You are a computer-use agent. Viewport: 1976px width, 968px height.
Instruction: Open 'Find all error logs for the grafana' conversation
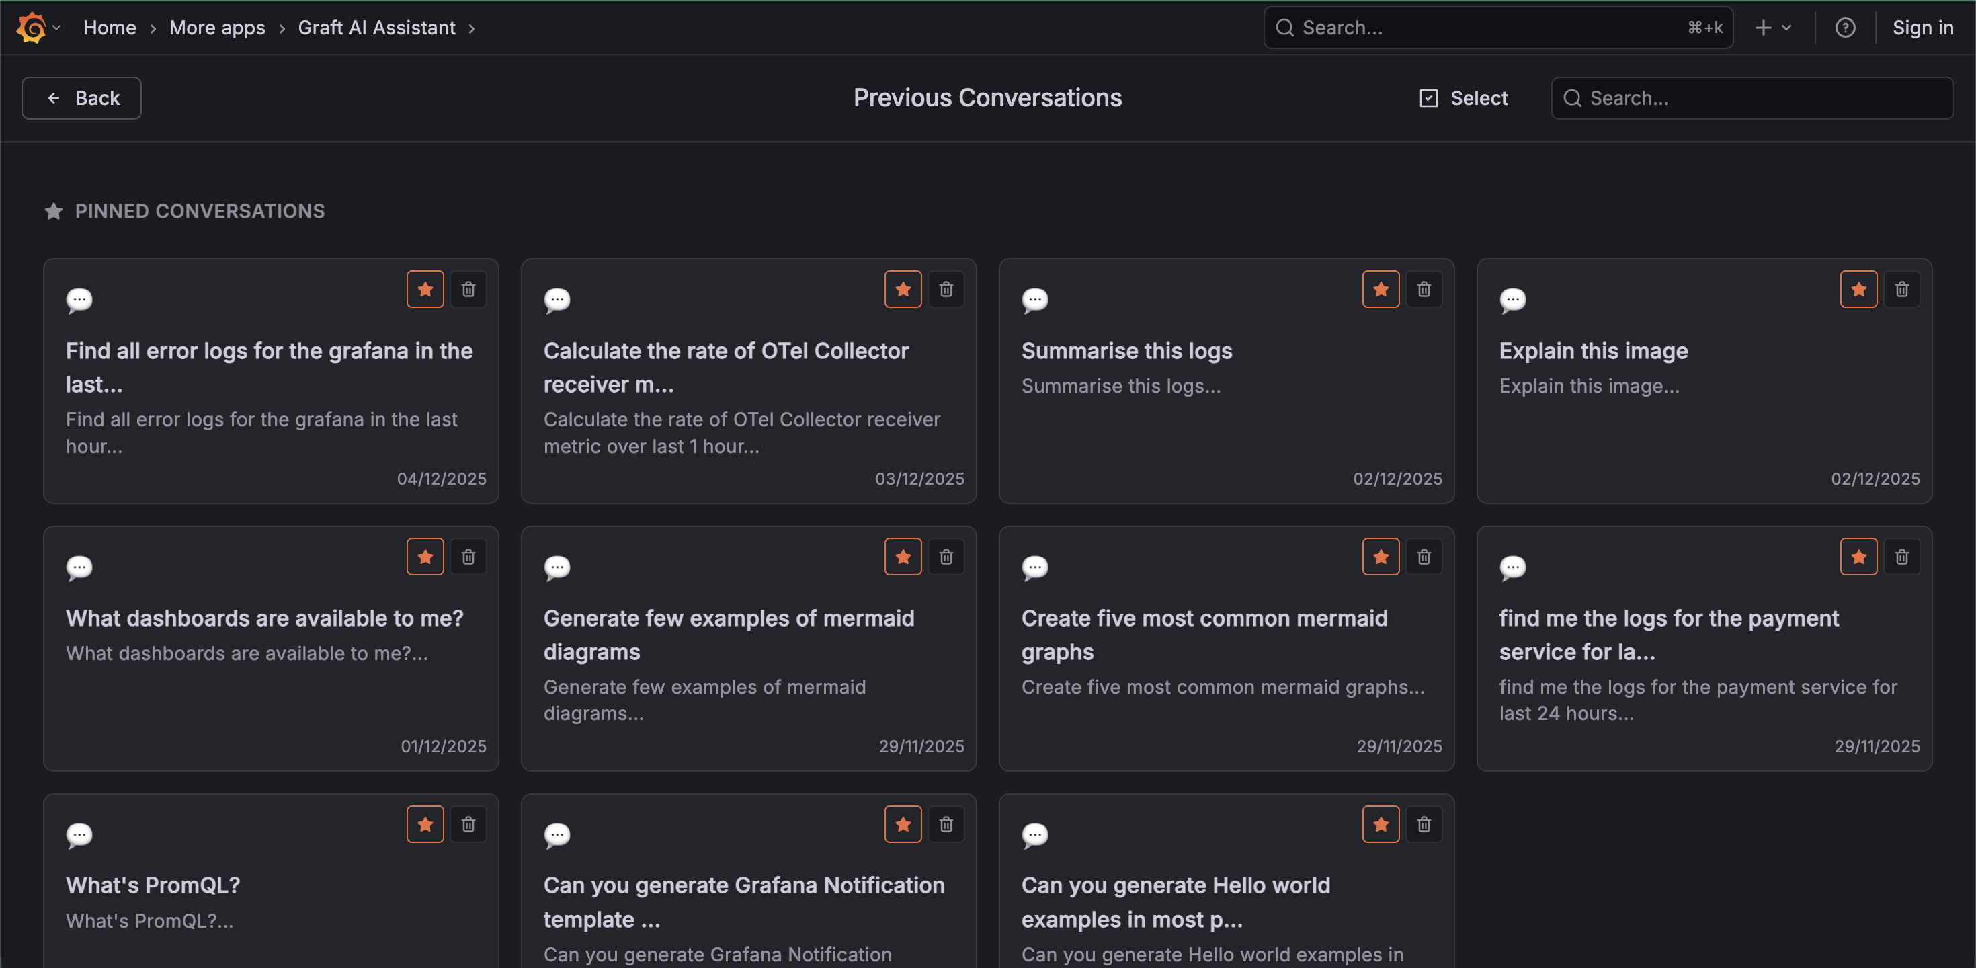coord(270,368)
